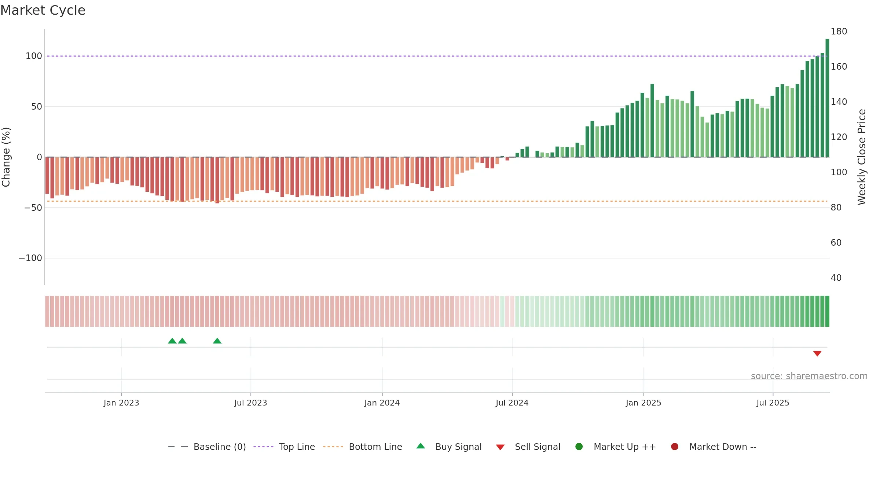Click the source: sharemaestro.com text
Image resolution: width=880 pixels, height=495 pixels.
pyautogui.click(x=809, y=376)
